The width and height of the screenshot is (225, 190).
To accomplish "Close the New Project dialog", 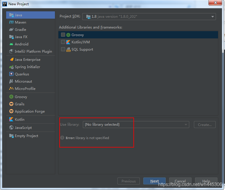I will (x=215, y=3).
